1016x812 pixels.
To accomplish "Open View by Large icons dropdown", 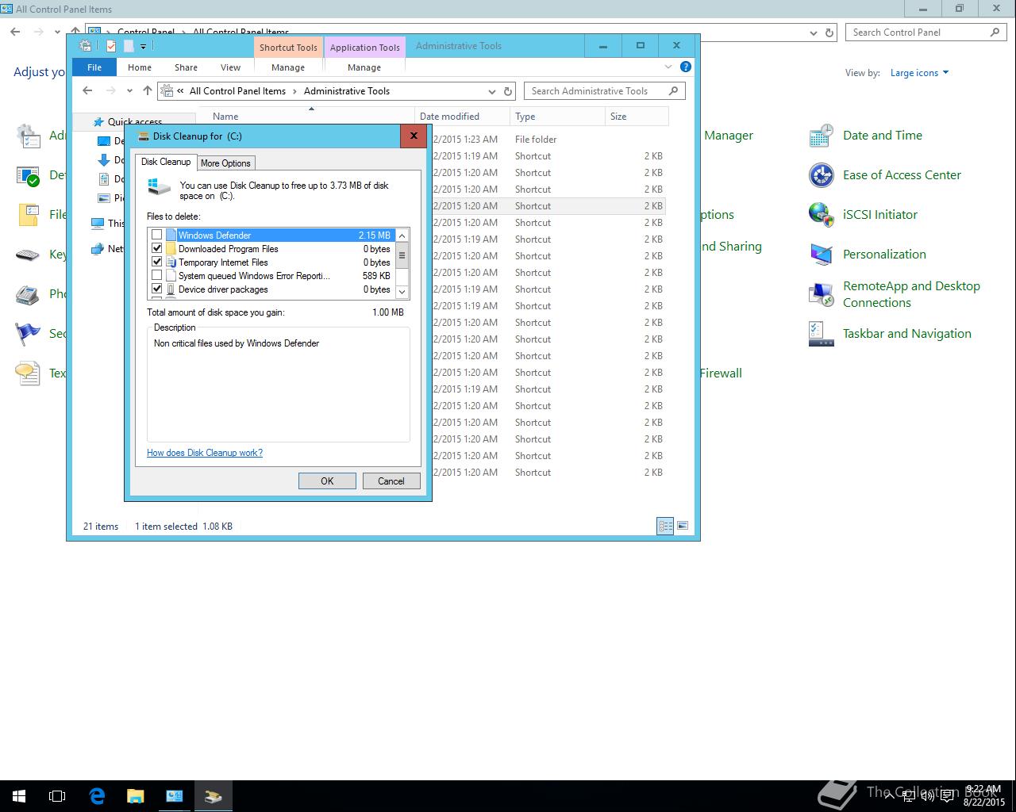I will coord(919,73).
